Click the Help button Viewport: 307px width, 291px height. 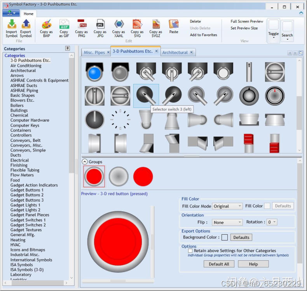coord(253,264)
